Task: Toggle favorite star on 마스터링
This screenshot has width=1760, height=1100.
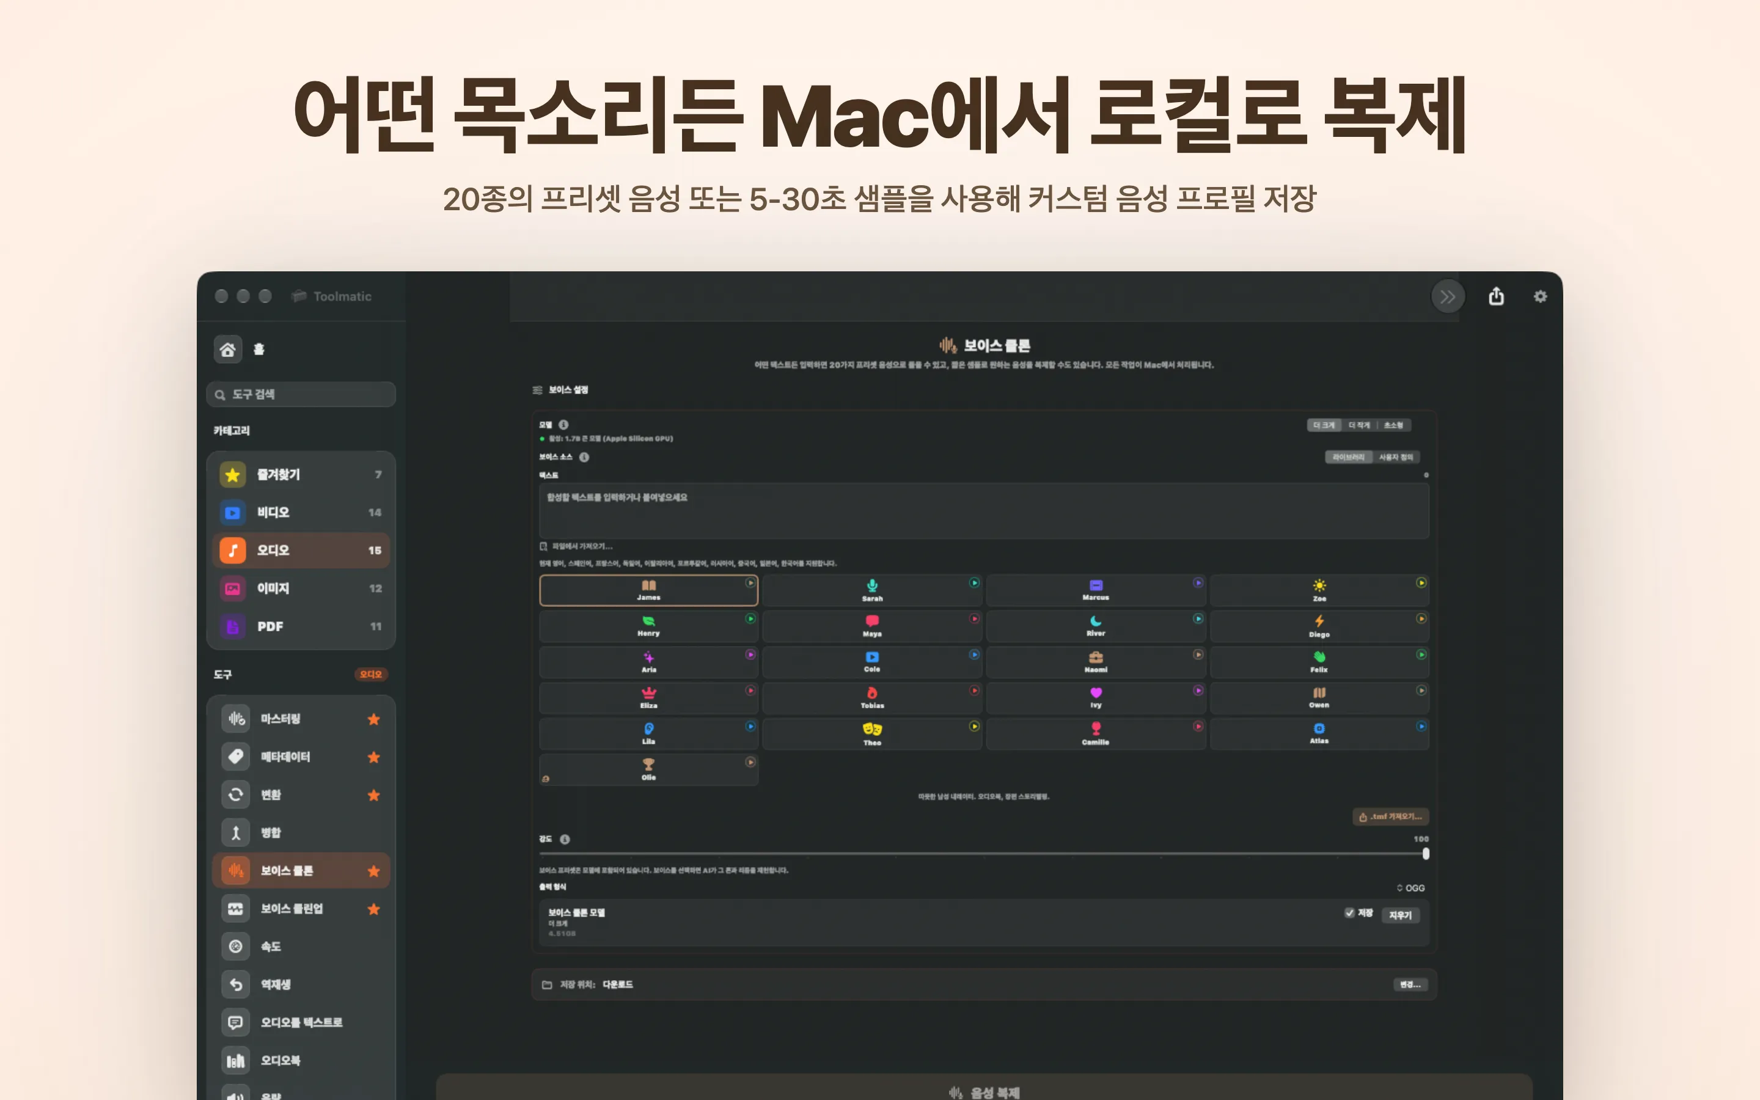Action: coord(374,719)
